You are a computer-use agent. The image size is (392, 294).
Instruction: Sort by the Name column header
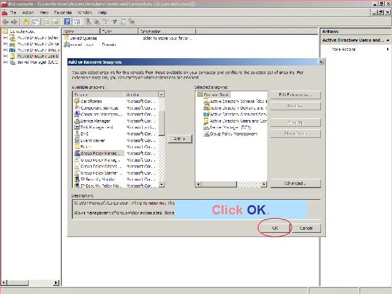tap(81, 31)
